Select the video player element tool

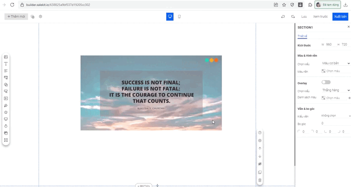pos(6,98)
